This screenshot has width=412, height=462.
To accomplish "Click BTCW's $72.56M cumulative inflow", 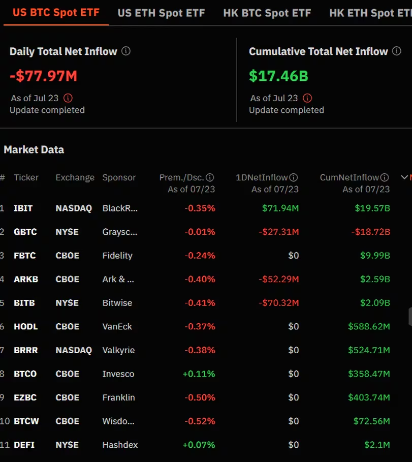I will point(372,421).
